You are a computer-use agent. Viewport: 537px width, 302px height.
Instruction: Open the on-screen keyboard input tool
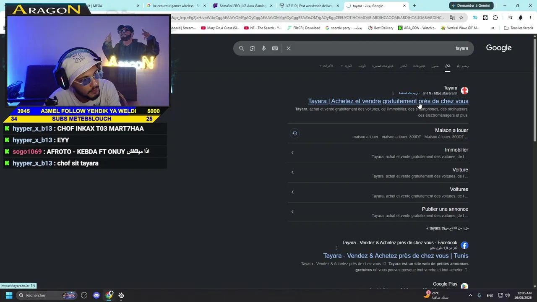pos(275,48)
